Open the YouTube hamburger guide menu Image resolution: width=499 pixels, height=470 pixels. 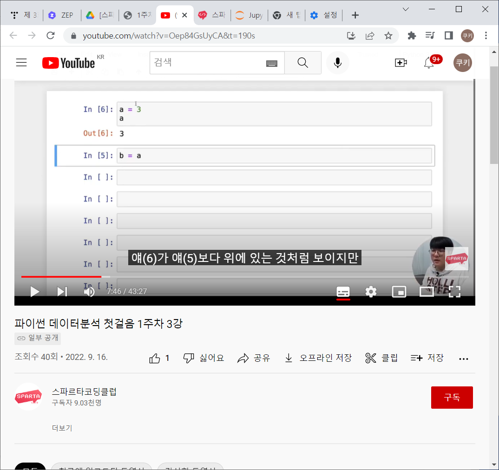[x=21, y=62]
